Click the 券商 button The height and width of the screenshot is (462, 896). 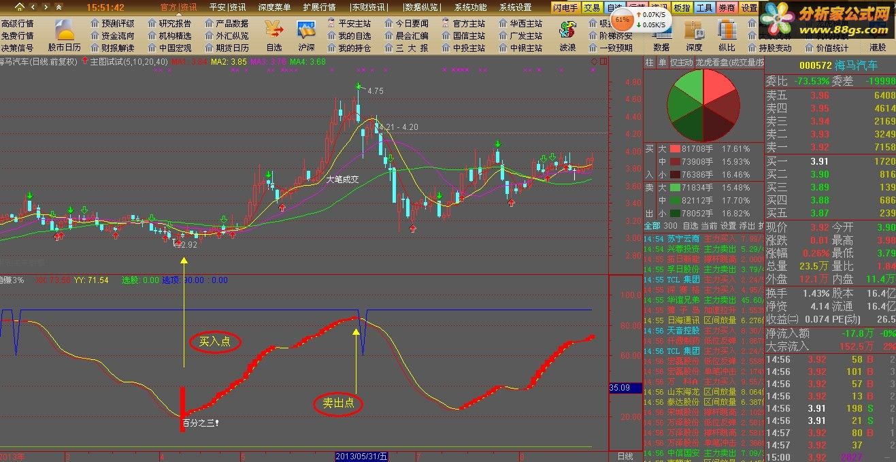727,7
